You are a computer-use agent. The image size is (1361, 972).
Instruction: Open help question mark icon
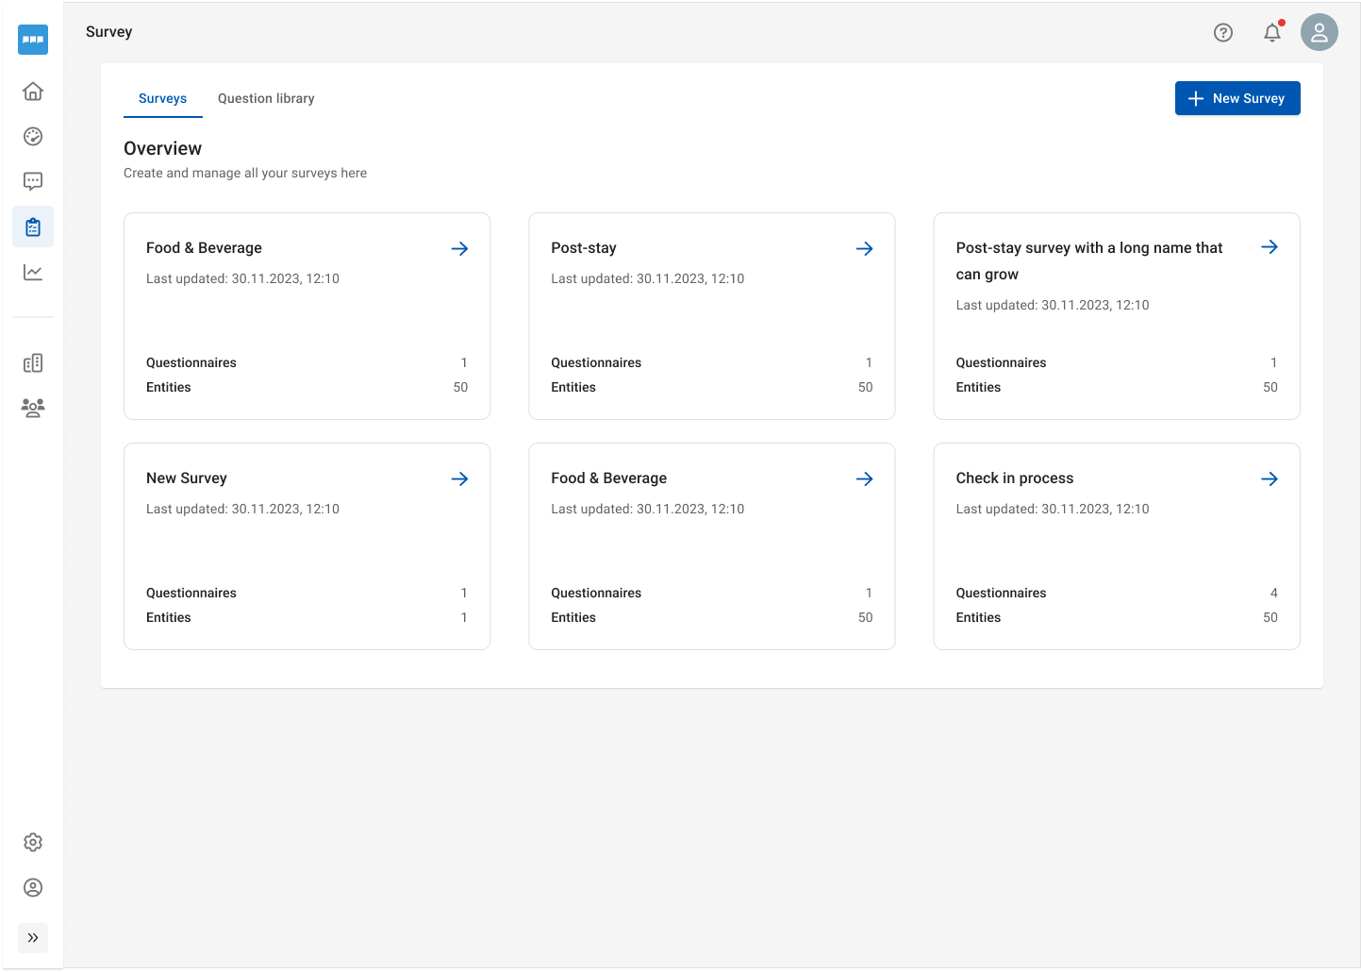pyautogui.click(x=1223, y=32)
